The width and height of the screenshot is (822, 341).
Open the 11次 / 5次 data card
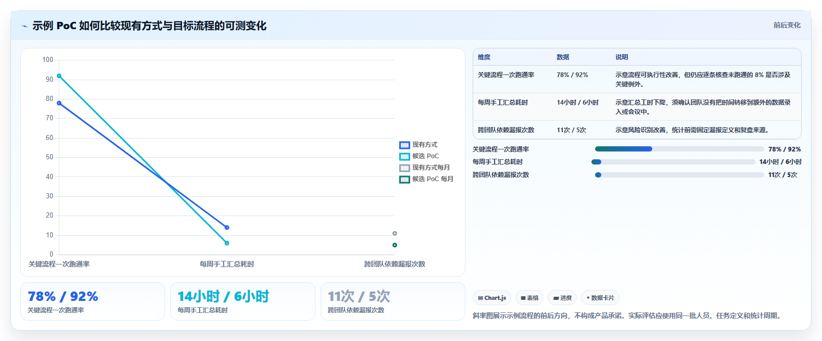point(393,301)
